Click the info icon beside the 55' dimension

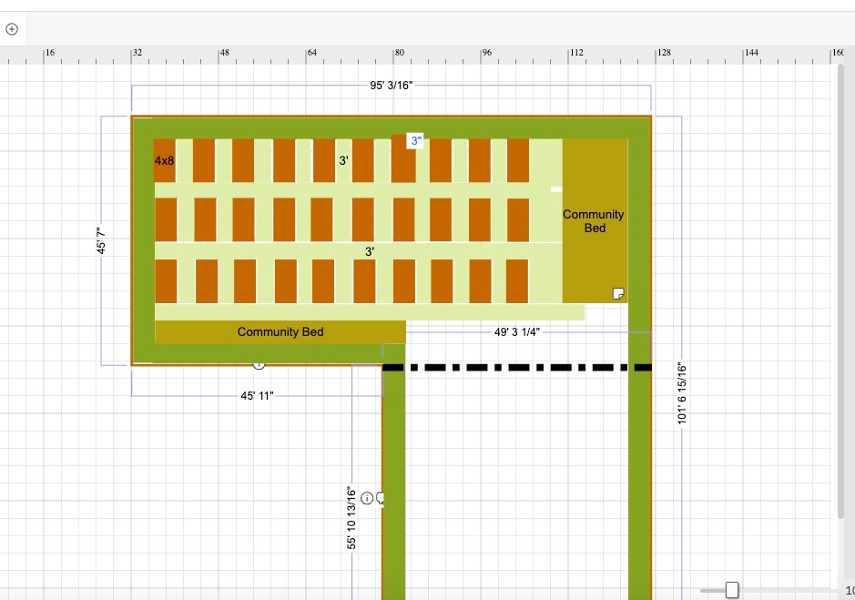pyautogui.click(x=367, y=498)
